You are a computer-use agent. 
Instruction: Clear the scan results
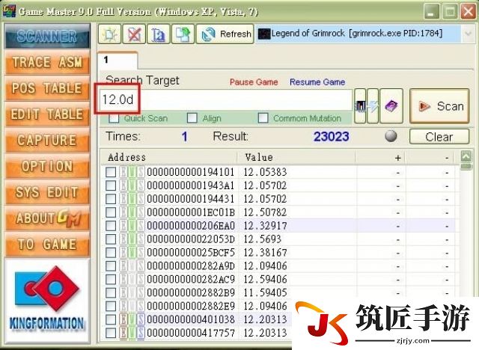pos(439,137)
